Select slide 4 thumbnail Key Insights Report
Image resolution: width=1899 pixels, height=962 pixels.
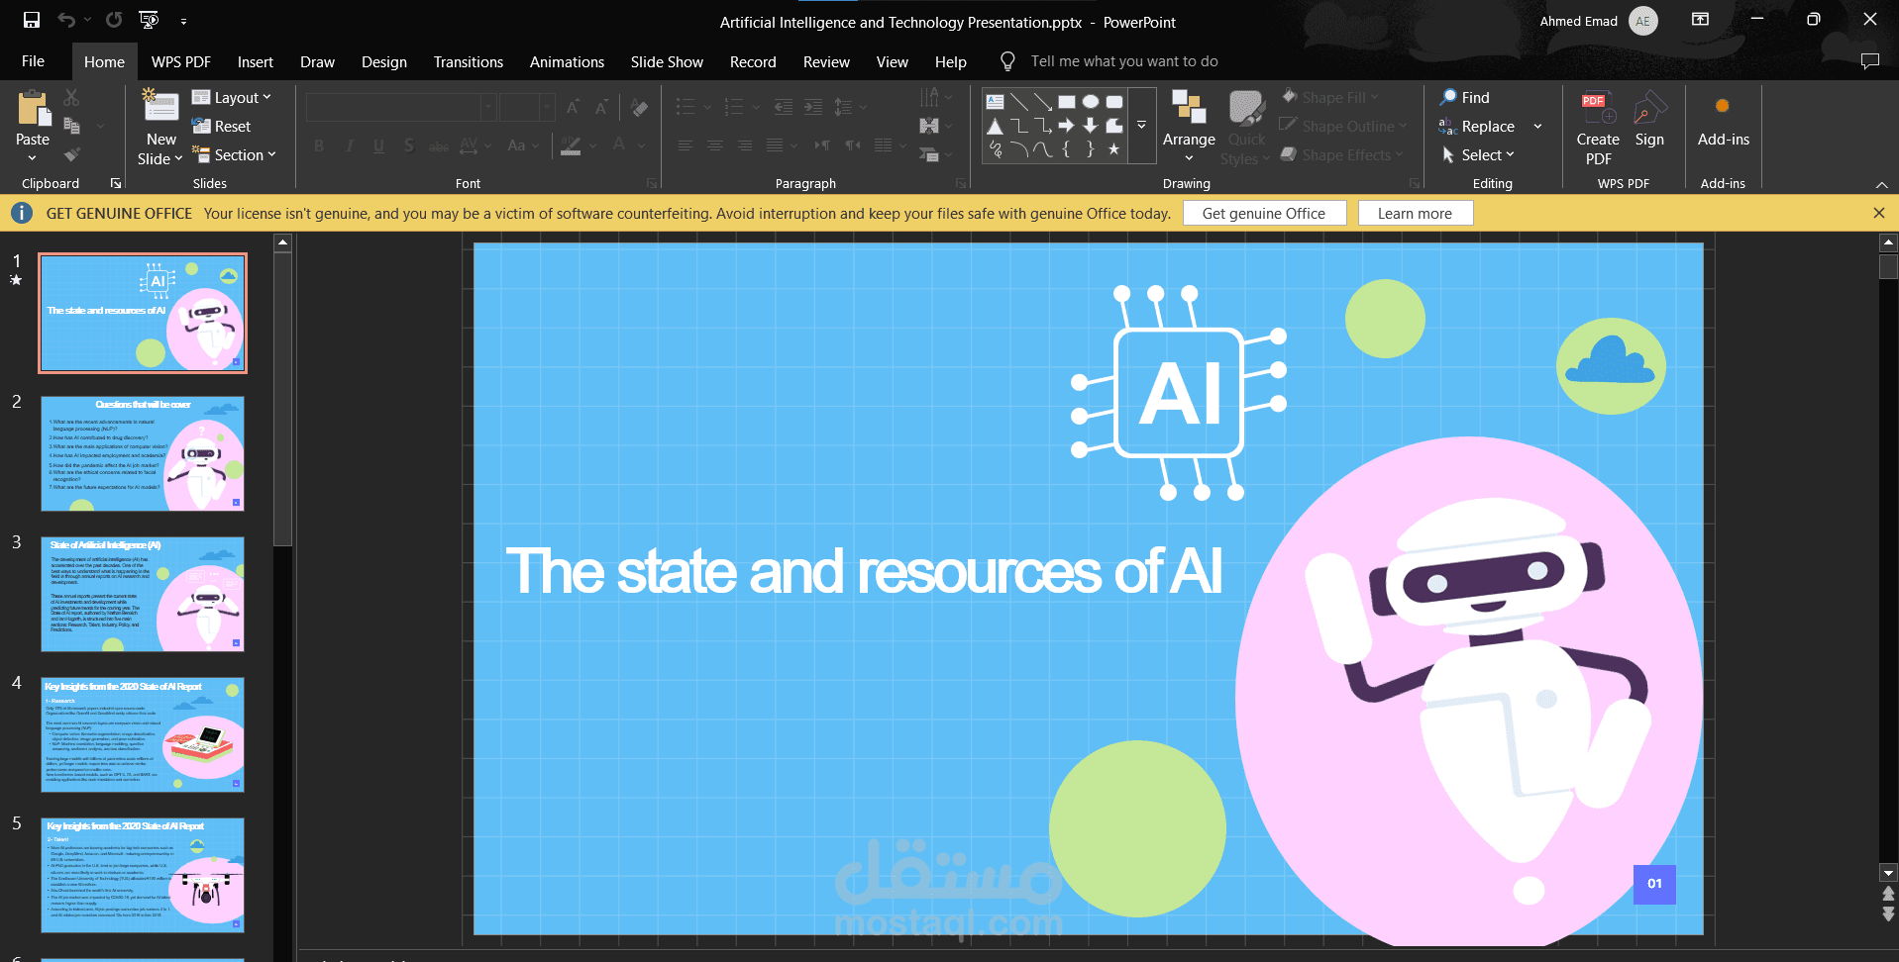(143, 734)
